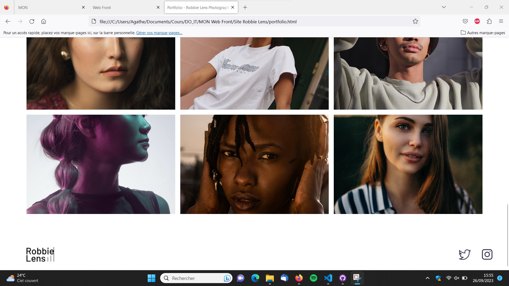Open the Twitter bird icon link
This screenshot has height=286, width=509.
click(x=464, y=254)
